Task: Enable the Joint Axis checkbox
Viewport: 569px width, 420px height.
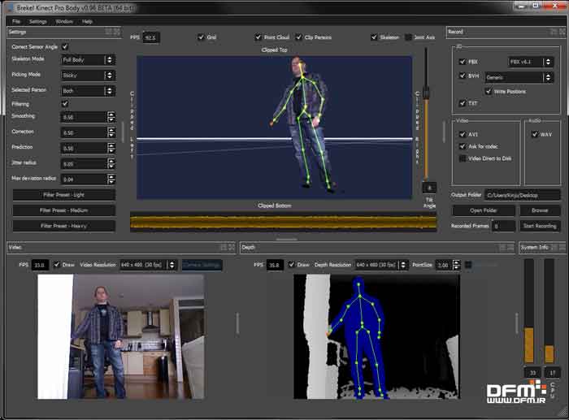Action: (408, 37)
